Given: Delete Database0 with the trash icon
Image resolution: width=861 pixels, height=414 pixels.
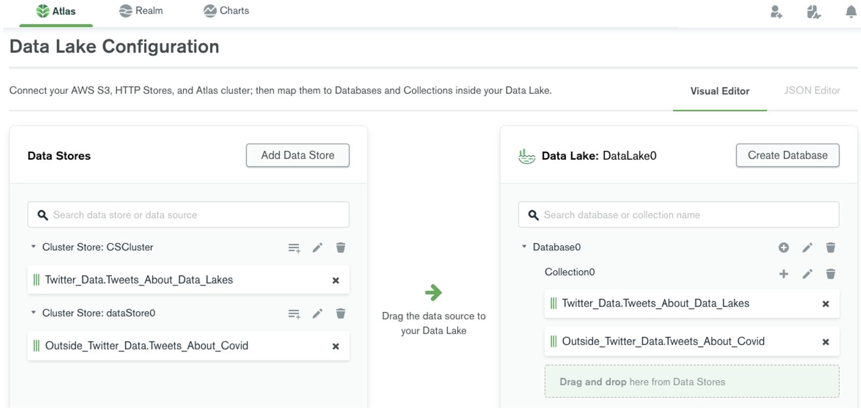Looking at the screenshot, I should click(x=831, y=247).
